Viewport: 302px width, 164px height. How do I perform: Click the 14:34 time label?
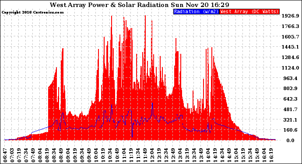coord(222,155)
